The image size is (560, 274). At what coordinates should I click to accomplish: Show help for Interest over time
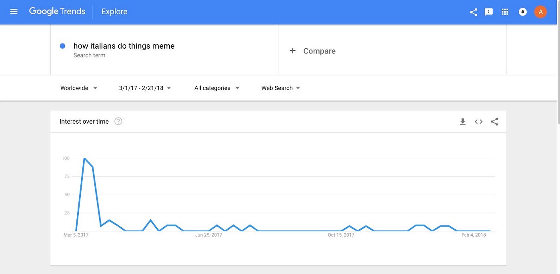118,121
